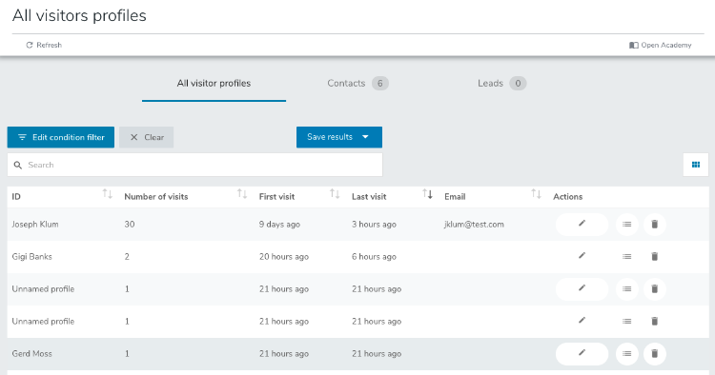The width and height of the screenshot is (715, 375).
Task: Click jklum@test.com email cell
Action: point(474,225)
